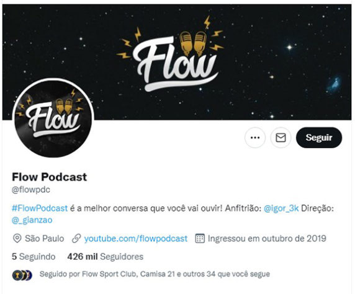Select the Flow Podcast display name
The width and height of the screenshot is (355, 294).
coord(50,177)
